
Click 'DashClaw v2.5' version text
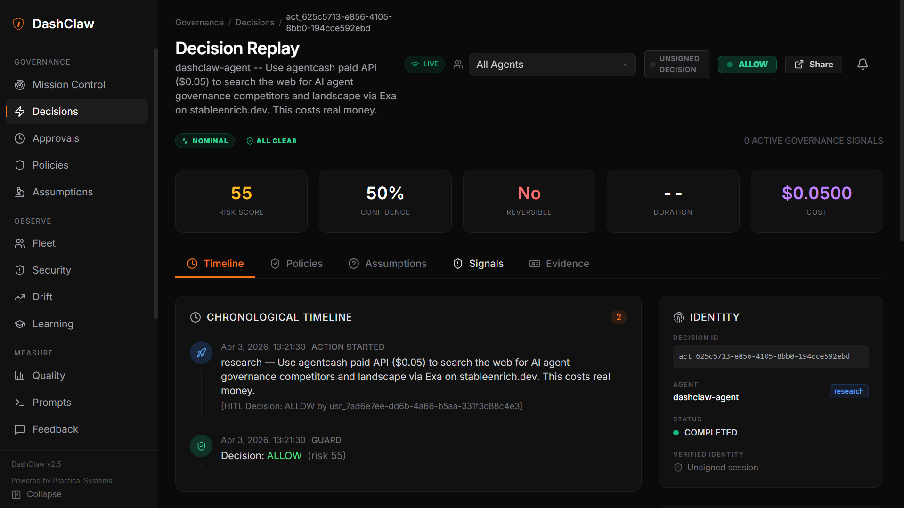(36, 464)
